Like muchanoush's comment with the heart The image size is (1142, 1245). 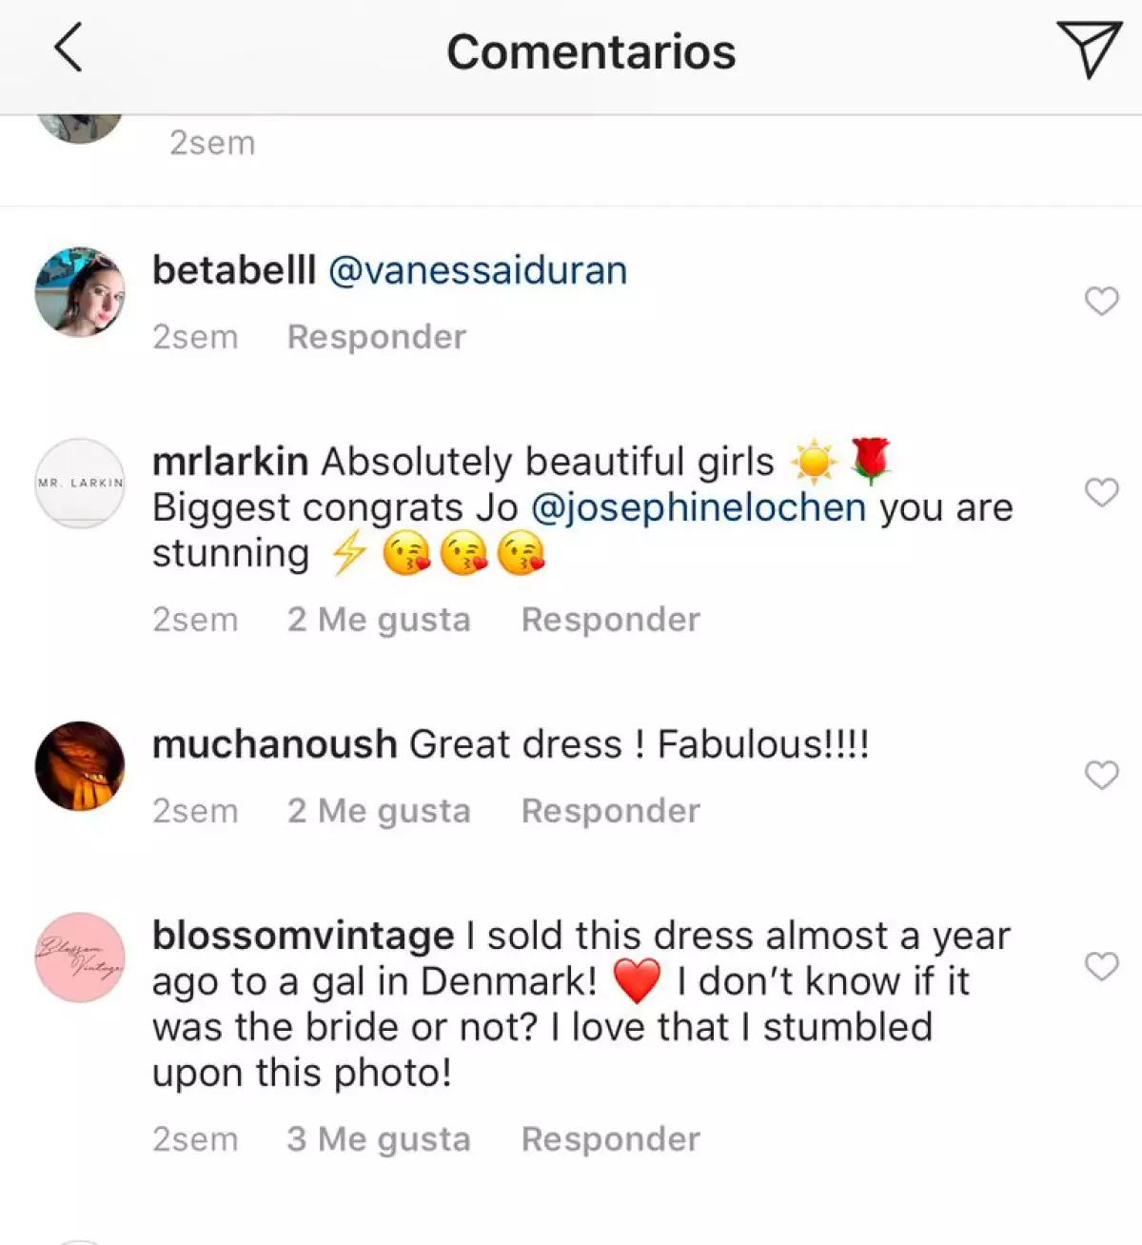1102,776
